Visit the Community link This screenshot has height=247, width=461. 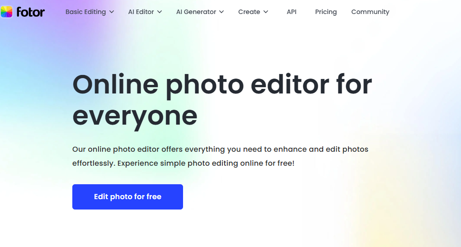[370, 12]
